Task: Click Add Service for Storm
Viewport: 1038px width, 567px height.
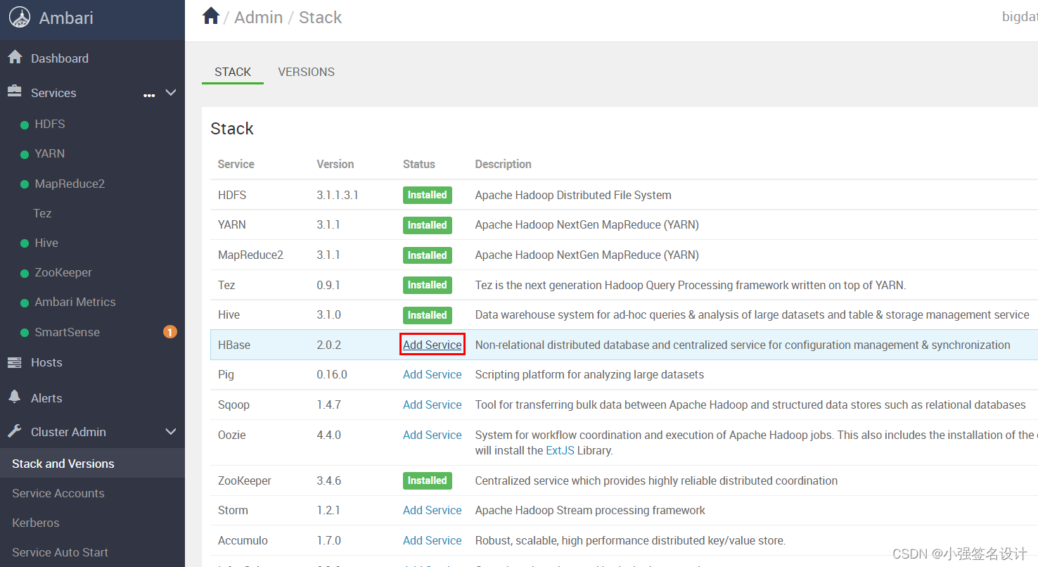Action: point(432,510)
